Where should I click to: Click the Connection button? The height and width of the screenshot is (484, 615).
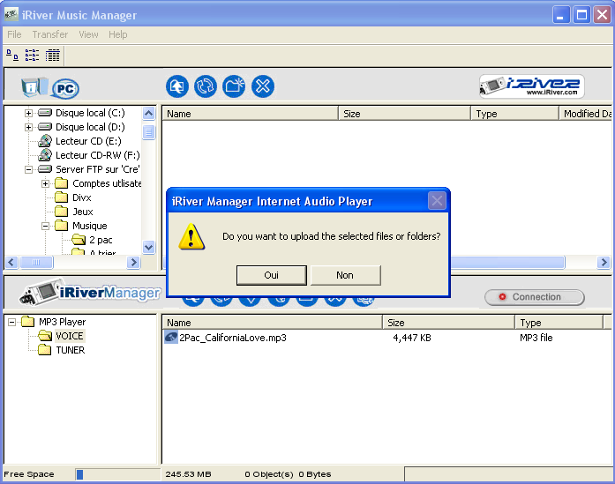[535, 297]
